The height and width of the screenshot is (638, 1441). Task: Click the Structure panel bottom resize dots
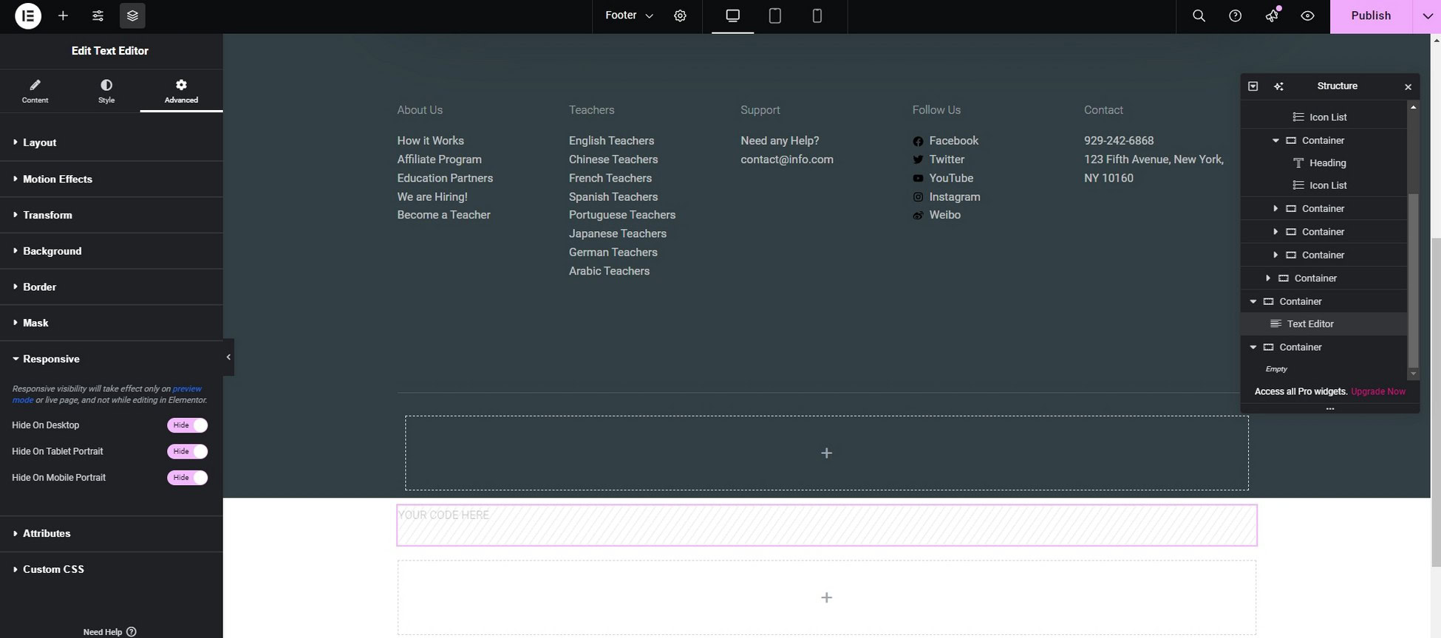click(1329, 408)
